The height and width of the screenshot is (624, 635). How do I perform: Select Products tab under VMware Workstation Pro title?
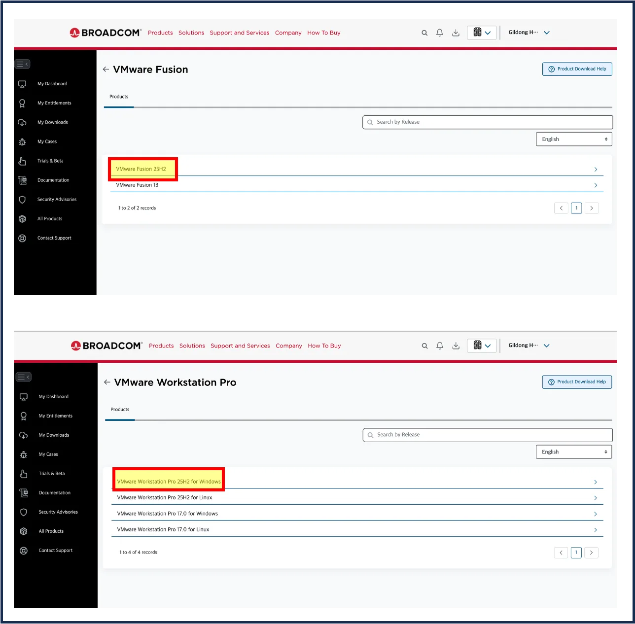coord(120,410)
